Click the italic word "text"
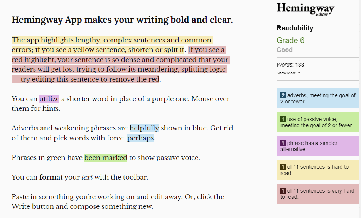The image size is (361, 218). pyautogui.click(x=87, y=177)
